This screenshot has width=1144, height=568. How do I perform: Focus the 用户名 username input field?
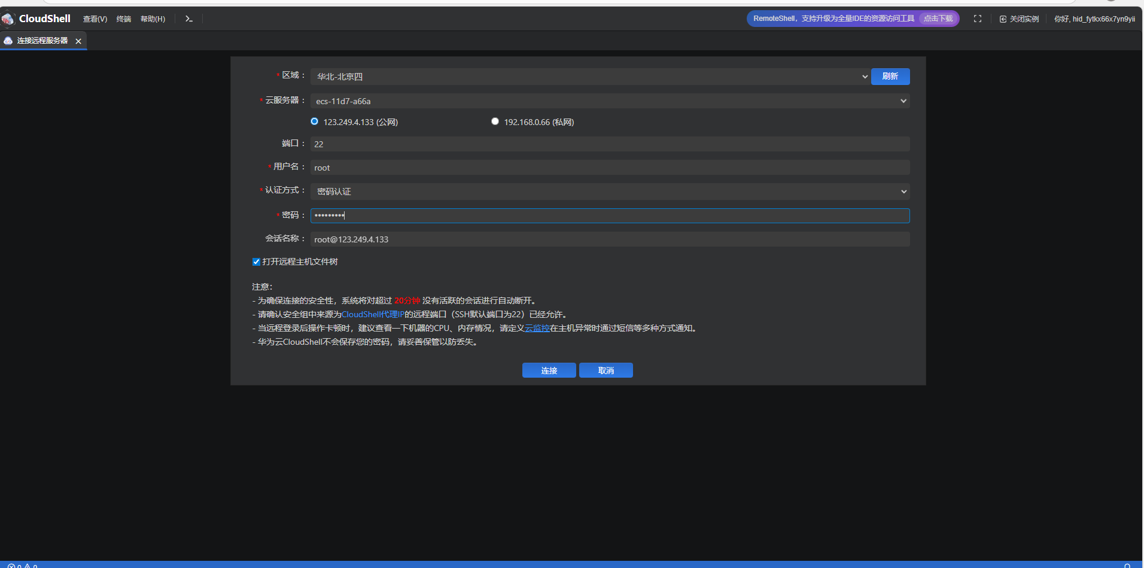pos(610,168)
